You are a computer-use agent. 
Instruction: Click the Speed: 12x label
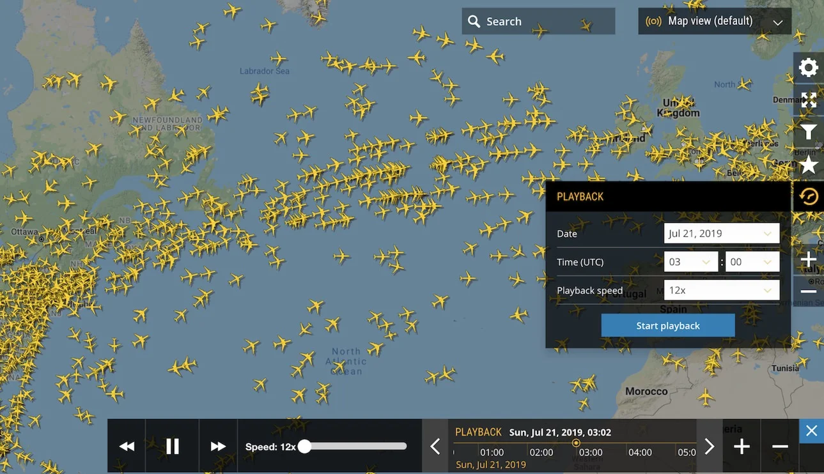270,447
